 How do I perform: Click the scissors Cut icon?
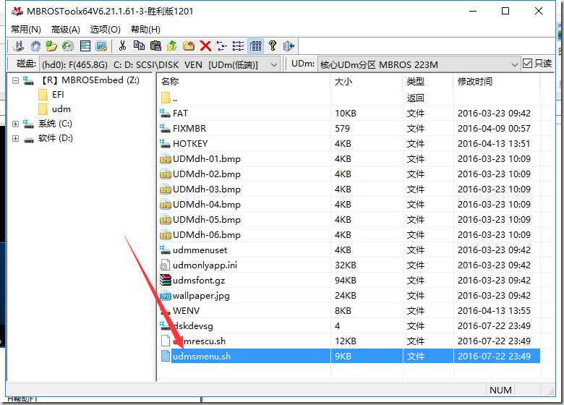[122, 46]
